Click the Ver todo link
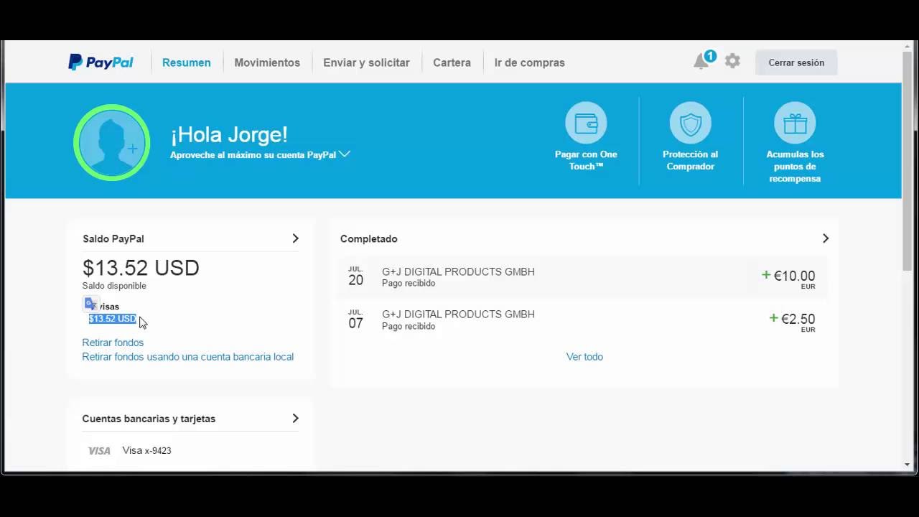919x517 pixels. pos(584,357)
